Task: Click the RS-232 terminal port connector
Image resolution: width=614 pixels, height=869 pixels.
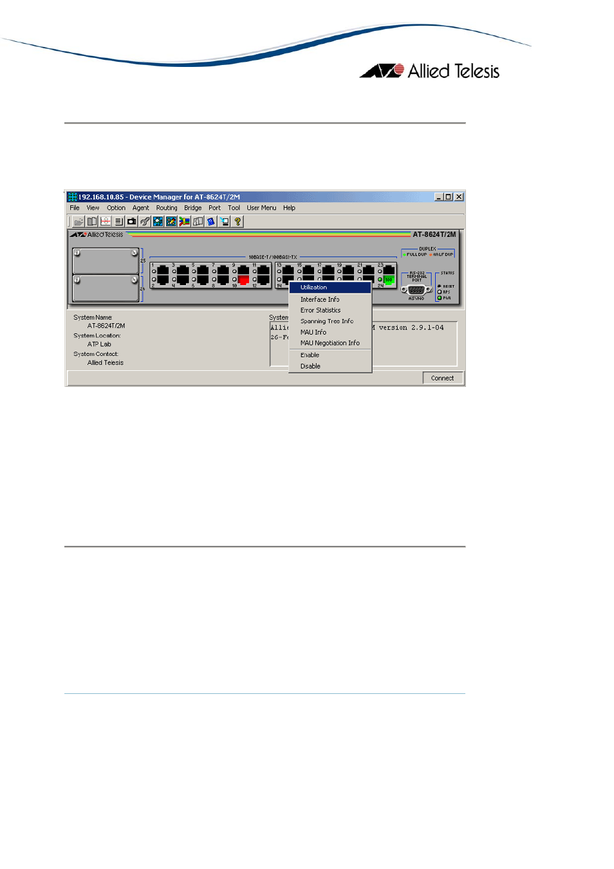Action: click(416, 290)
